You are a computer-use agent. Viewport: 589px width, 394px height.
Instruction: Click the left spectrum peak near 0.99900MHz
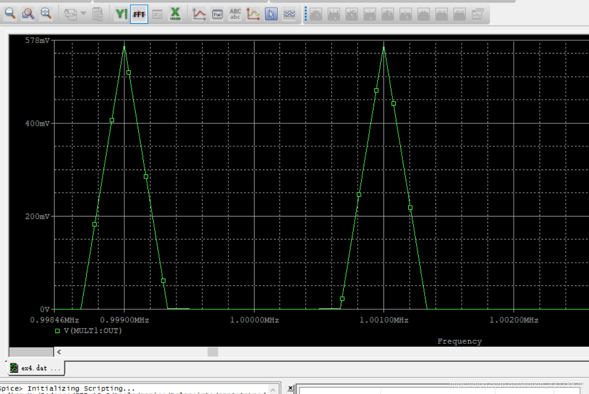(x=124, y=47)
